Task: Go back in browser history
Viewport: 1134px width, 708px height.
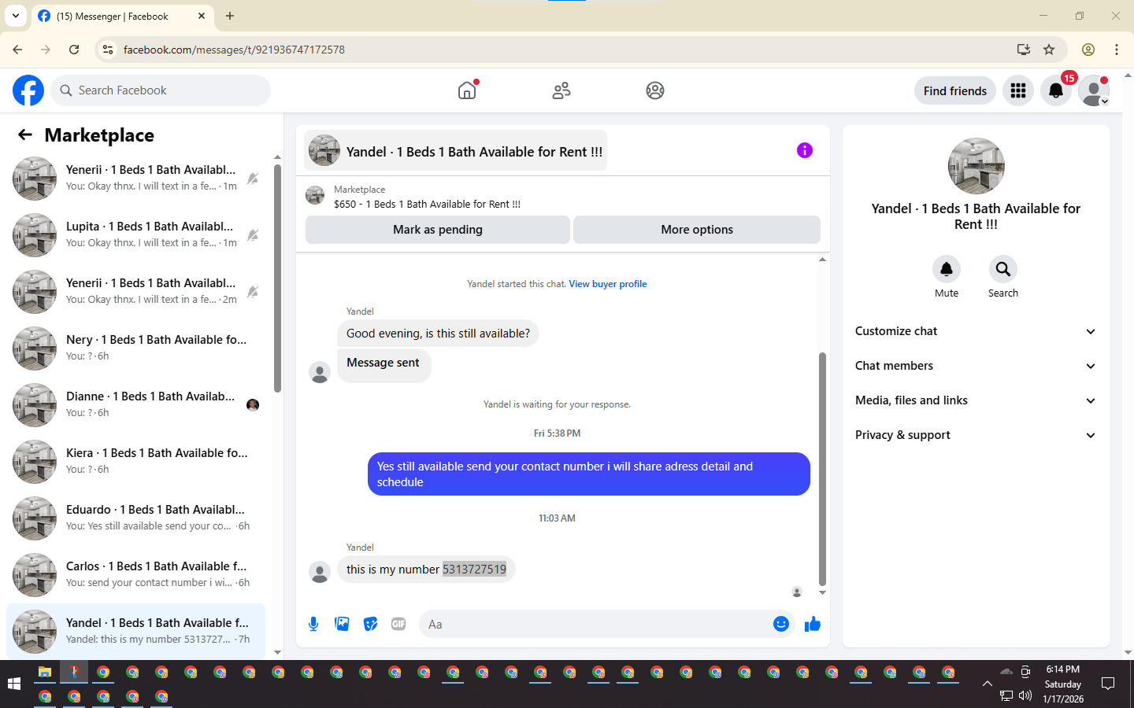Action: click(17, 50)
